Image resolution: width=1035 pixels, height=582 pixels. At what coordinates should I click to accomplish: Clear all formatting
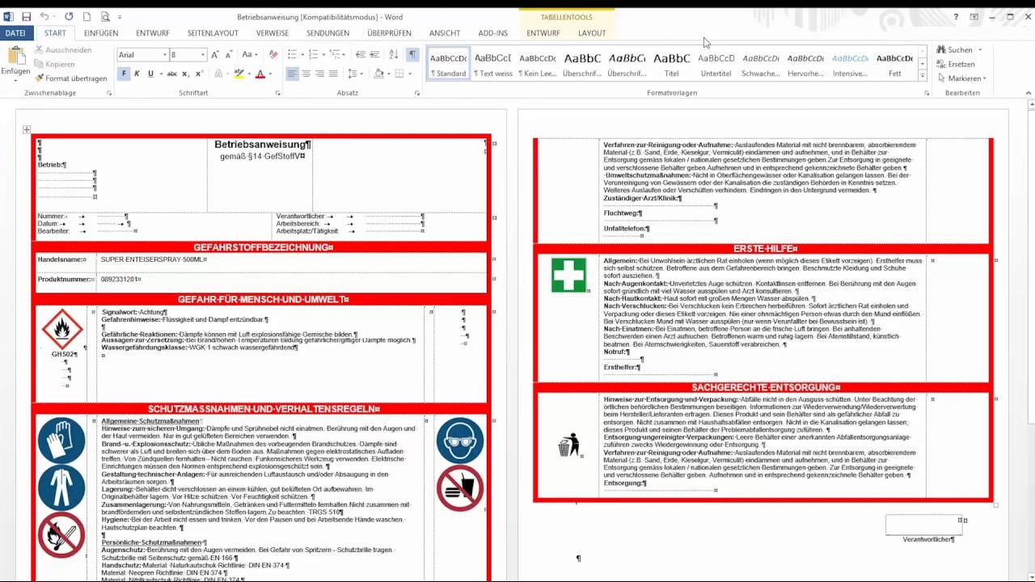pos(273,54)
